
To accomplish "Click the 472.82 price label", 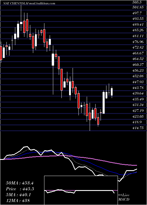I will (138, 47).
